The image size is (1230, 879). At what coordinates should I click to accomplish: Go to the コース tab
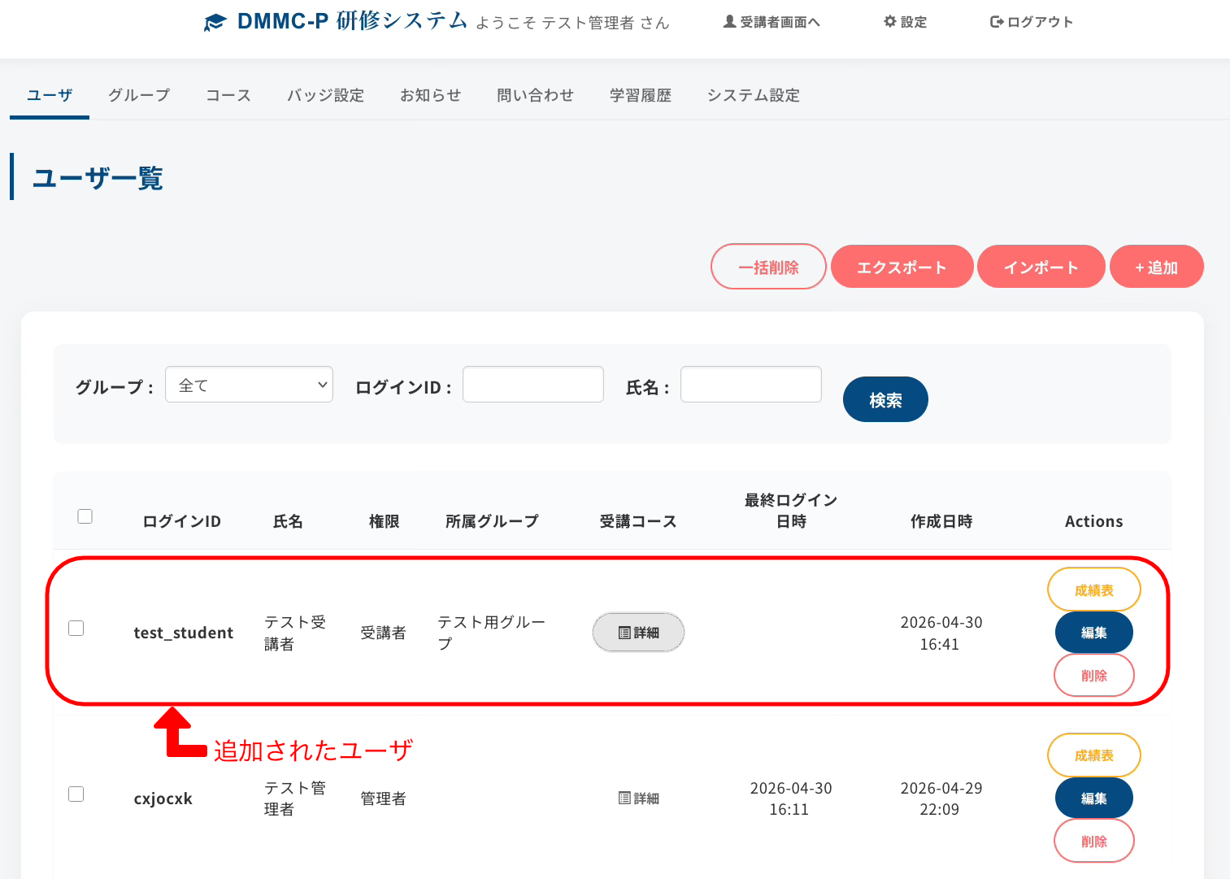click(x=228, y=95)
